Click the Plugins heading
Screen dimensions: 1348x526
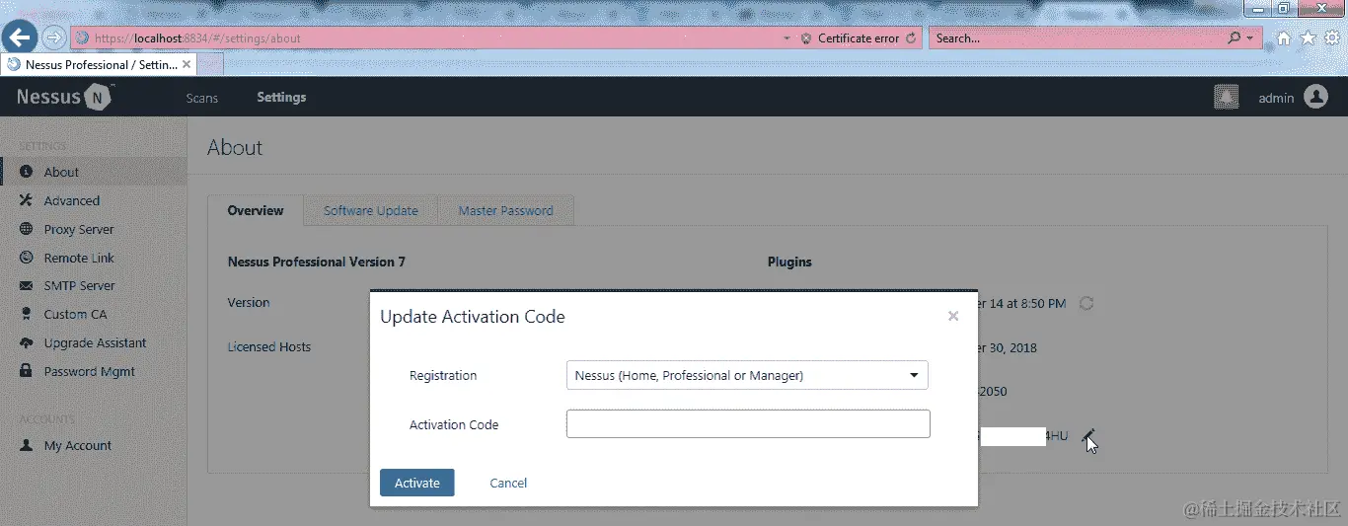click(789, 262)
